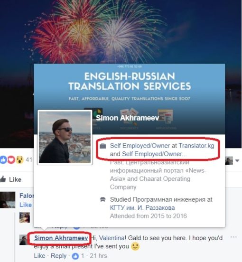Open the Translator.kg workplace link
Screen dimensions: 242x262
coord(196,146)
